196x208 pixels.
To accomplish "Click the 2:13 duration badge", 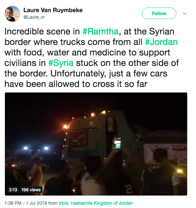I will 13,190.
